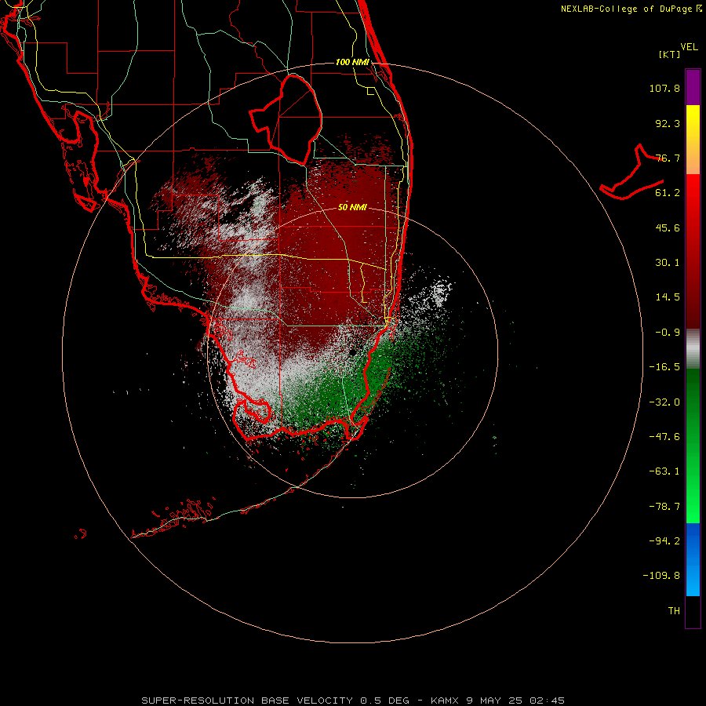Select the 14.5 legend value

point(668,297)
